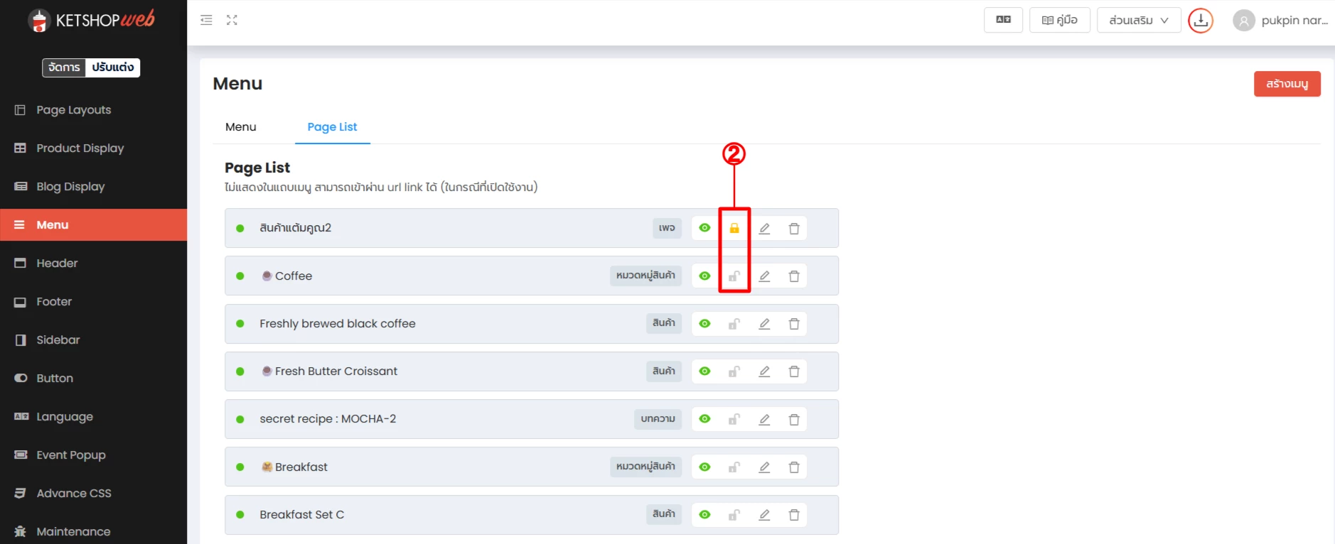1335x544 pixels.
Task: Switch to the Menu tab
Action: pos(240,126)
